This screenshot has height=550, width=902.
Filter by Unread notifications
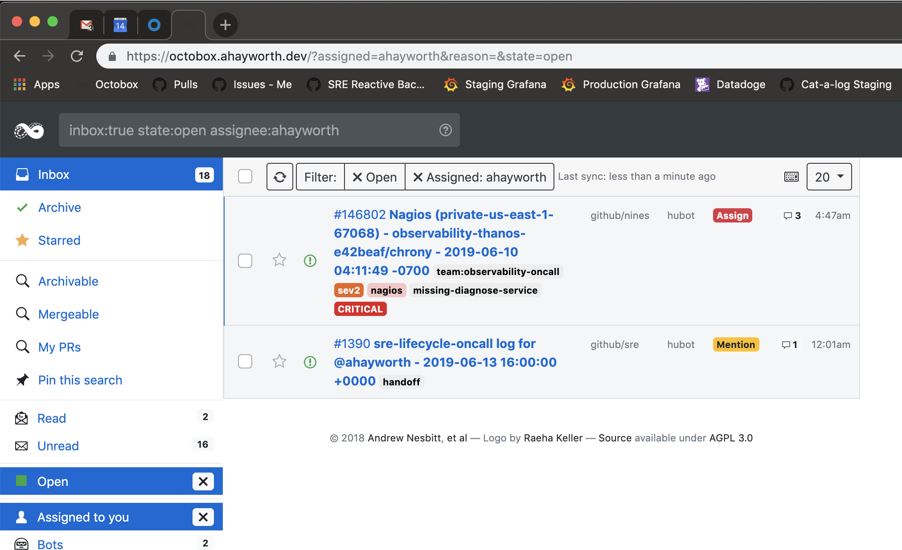111,445
